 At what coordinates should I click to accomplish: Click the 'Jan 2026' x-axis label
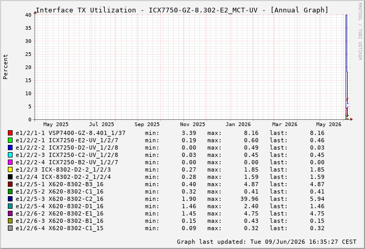click(238, 124)
